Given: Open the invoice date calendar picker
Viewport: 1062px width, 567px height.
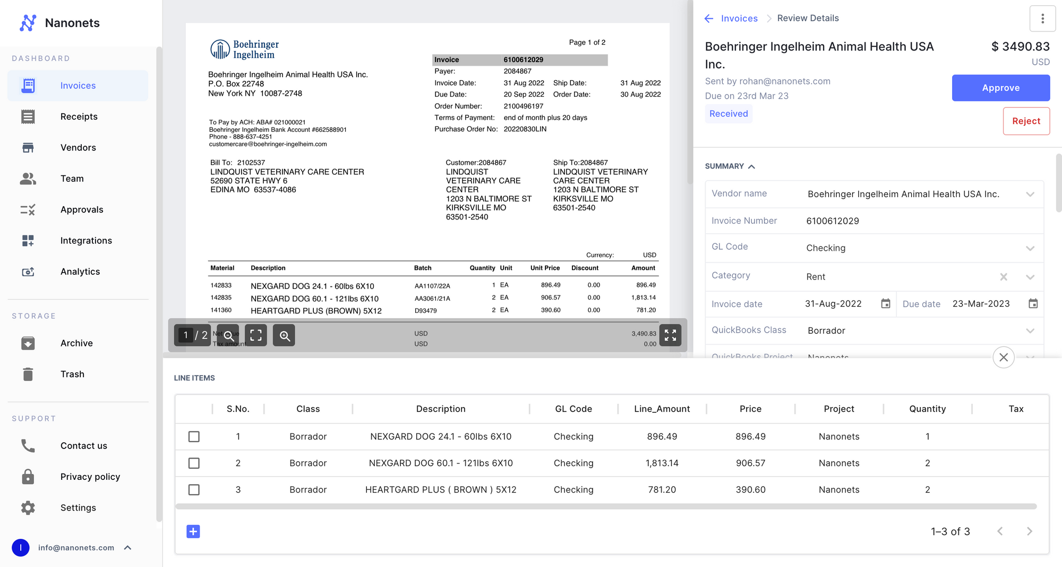Looking at the screenshot, I should coord(885,303).
